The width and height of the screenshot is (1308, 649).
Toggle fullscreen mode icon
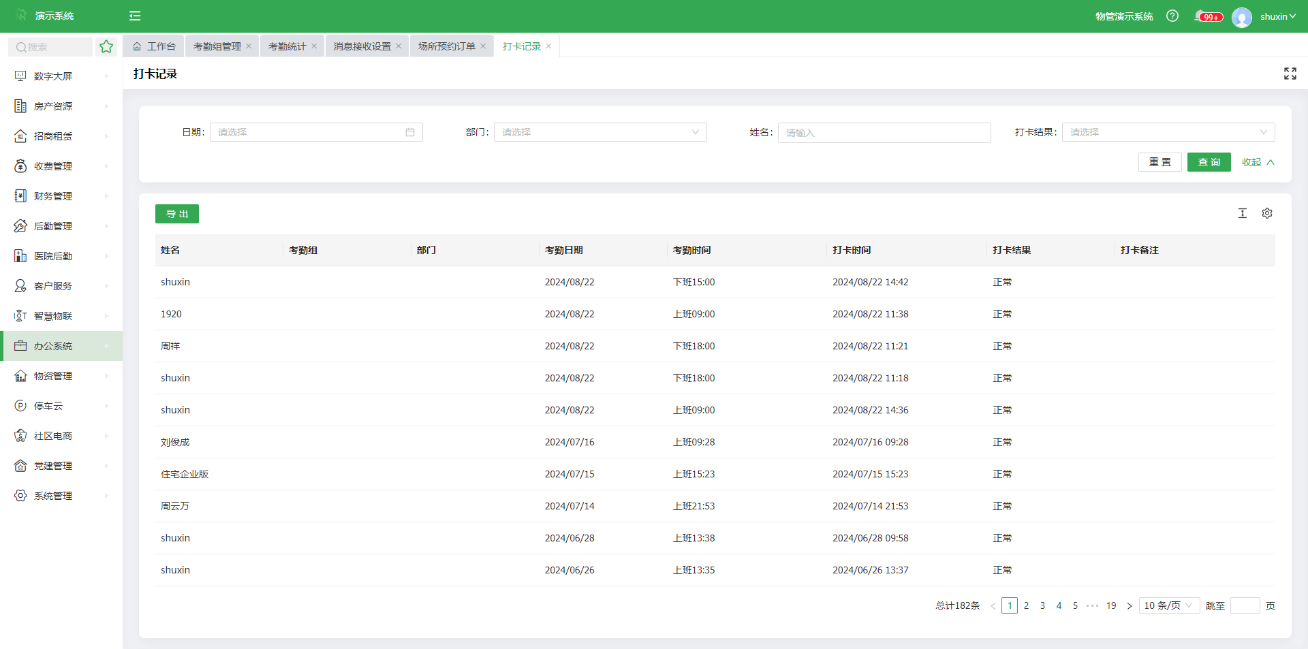(x=1290, y=74)
